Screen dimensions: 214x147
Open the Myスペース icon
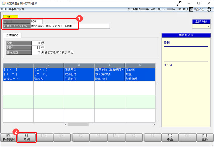point(192,9)
